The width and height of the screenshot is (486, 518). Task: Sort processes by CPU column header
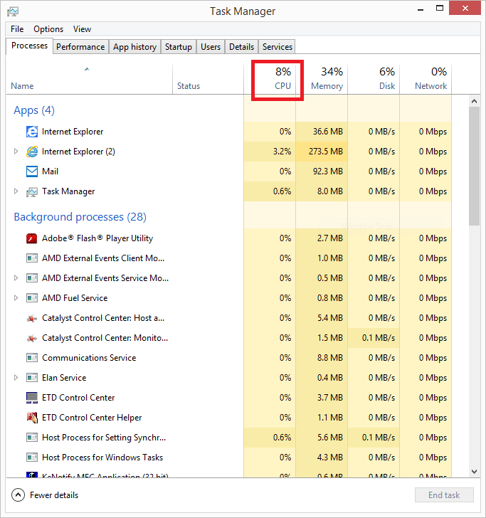coord(270,79)
